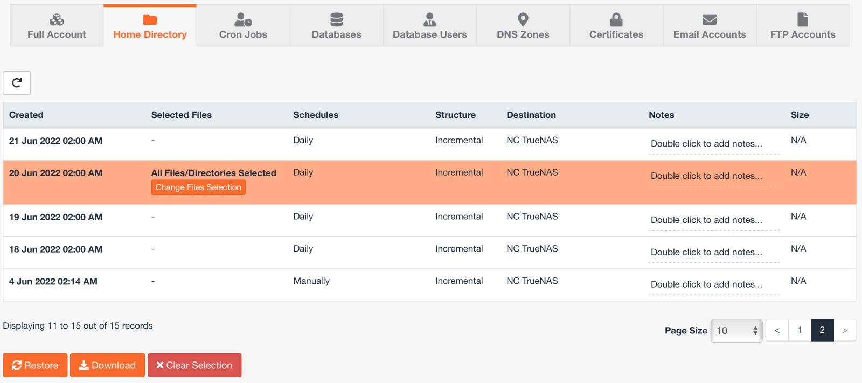Click the Restore button
The image size is (862, 383).
point(35,365)
